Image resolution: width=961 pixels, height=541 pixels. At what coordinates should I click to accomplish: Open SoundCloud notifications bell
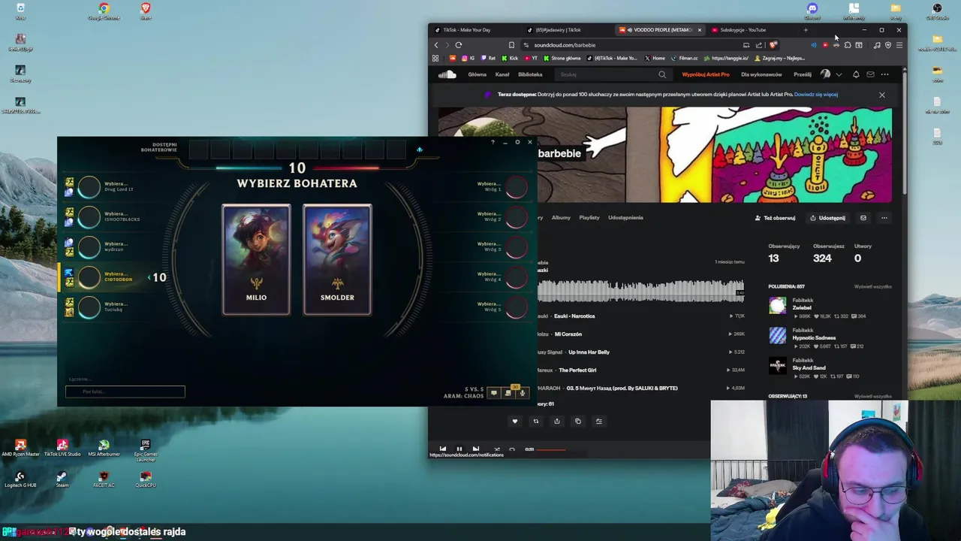click(856, 74)
